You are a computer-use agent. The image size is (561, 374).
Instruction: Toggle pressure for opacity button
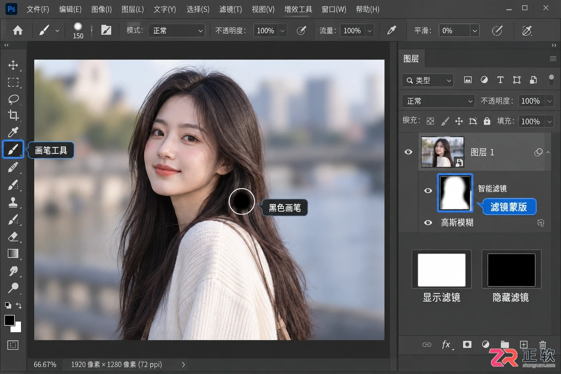tap(301, 30)
